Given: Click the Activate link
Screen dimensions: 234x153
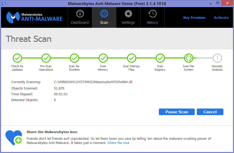Looking at the screenshot, I should pos(221,17).
